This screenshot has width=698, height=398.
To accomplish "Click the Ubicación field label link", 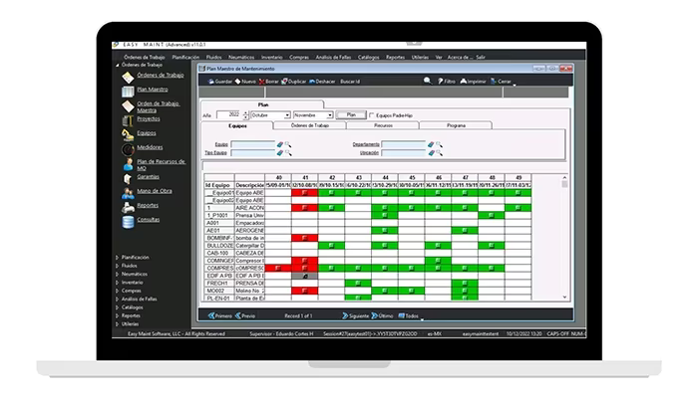I will (x=369, y=153).
